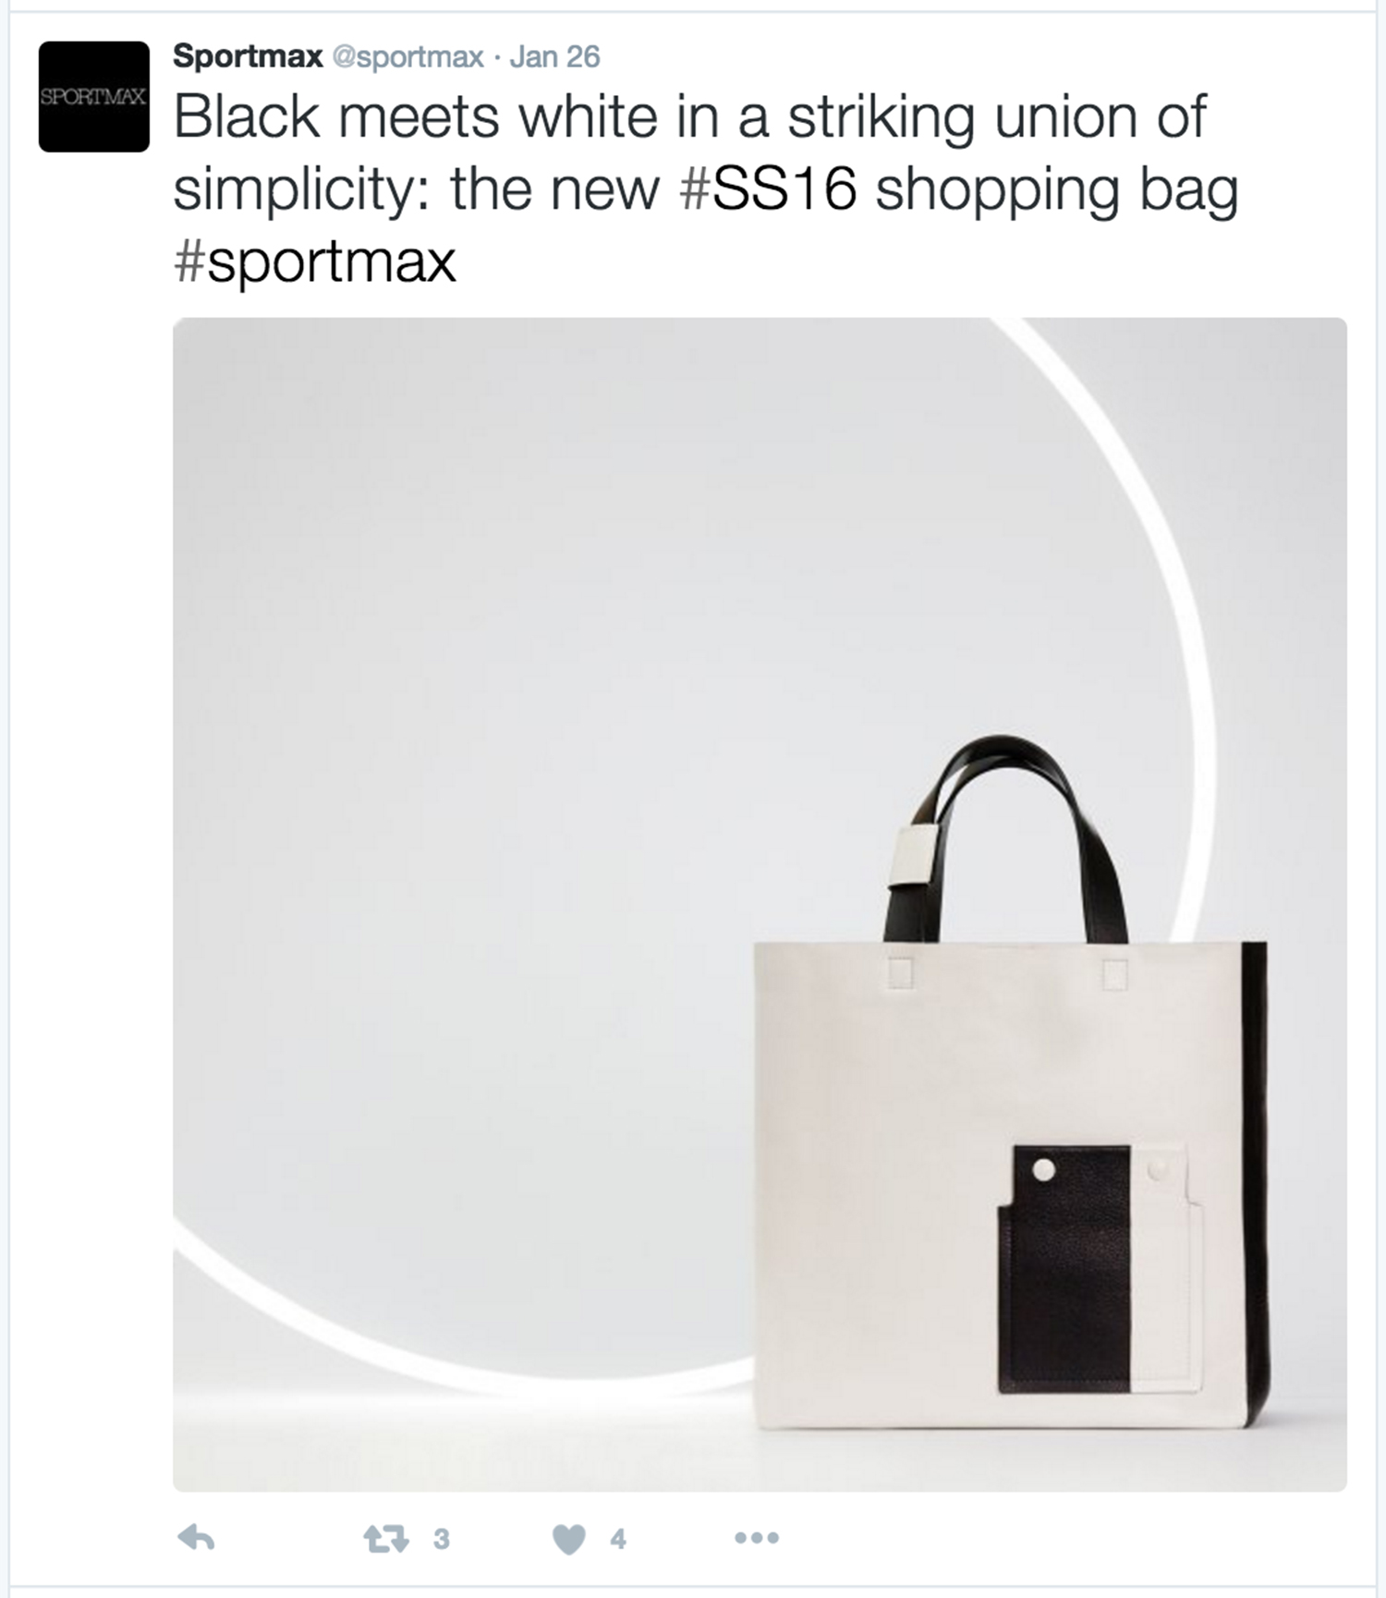
Task: Click the white snap tab on handle
Action: click(x=917, y=854)
